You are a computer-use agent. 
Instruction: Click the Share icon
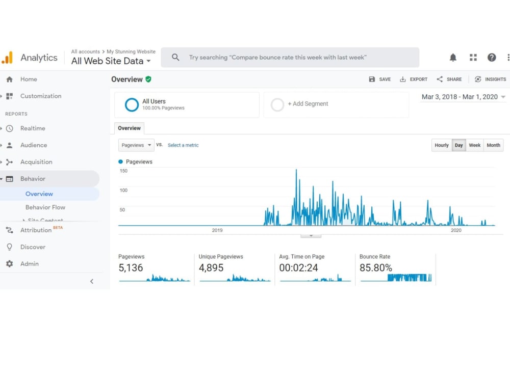(x=440, y=79)
